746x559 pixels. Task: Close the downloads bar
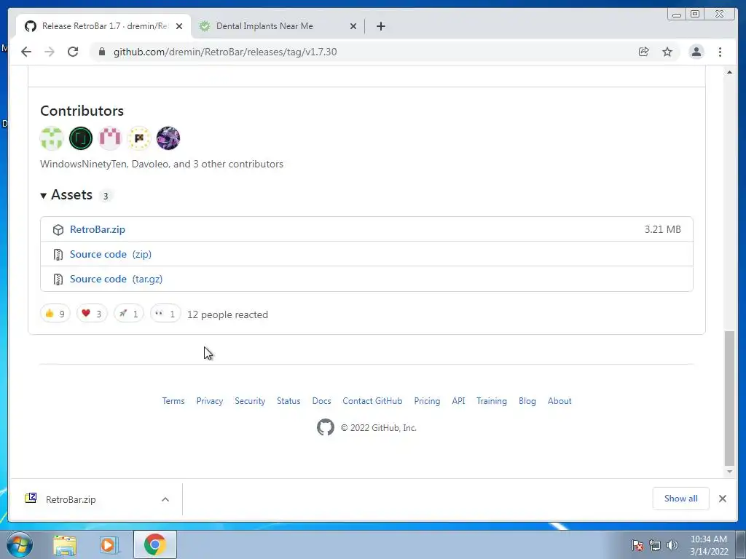722,498
